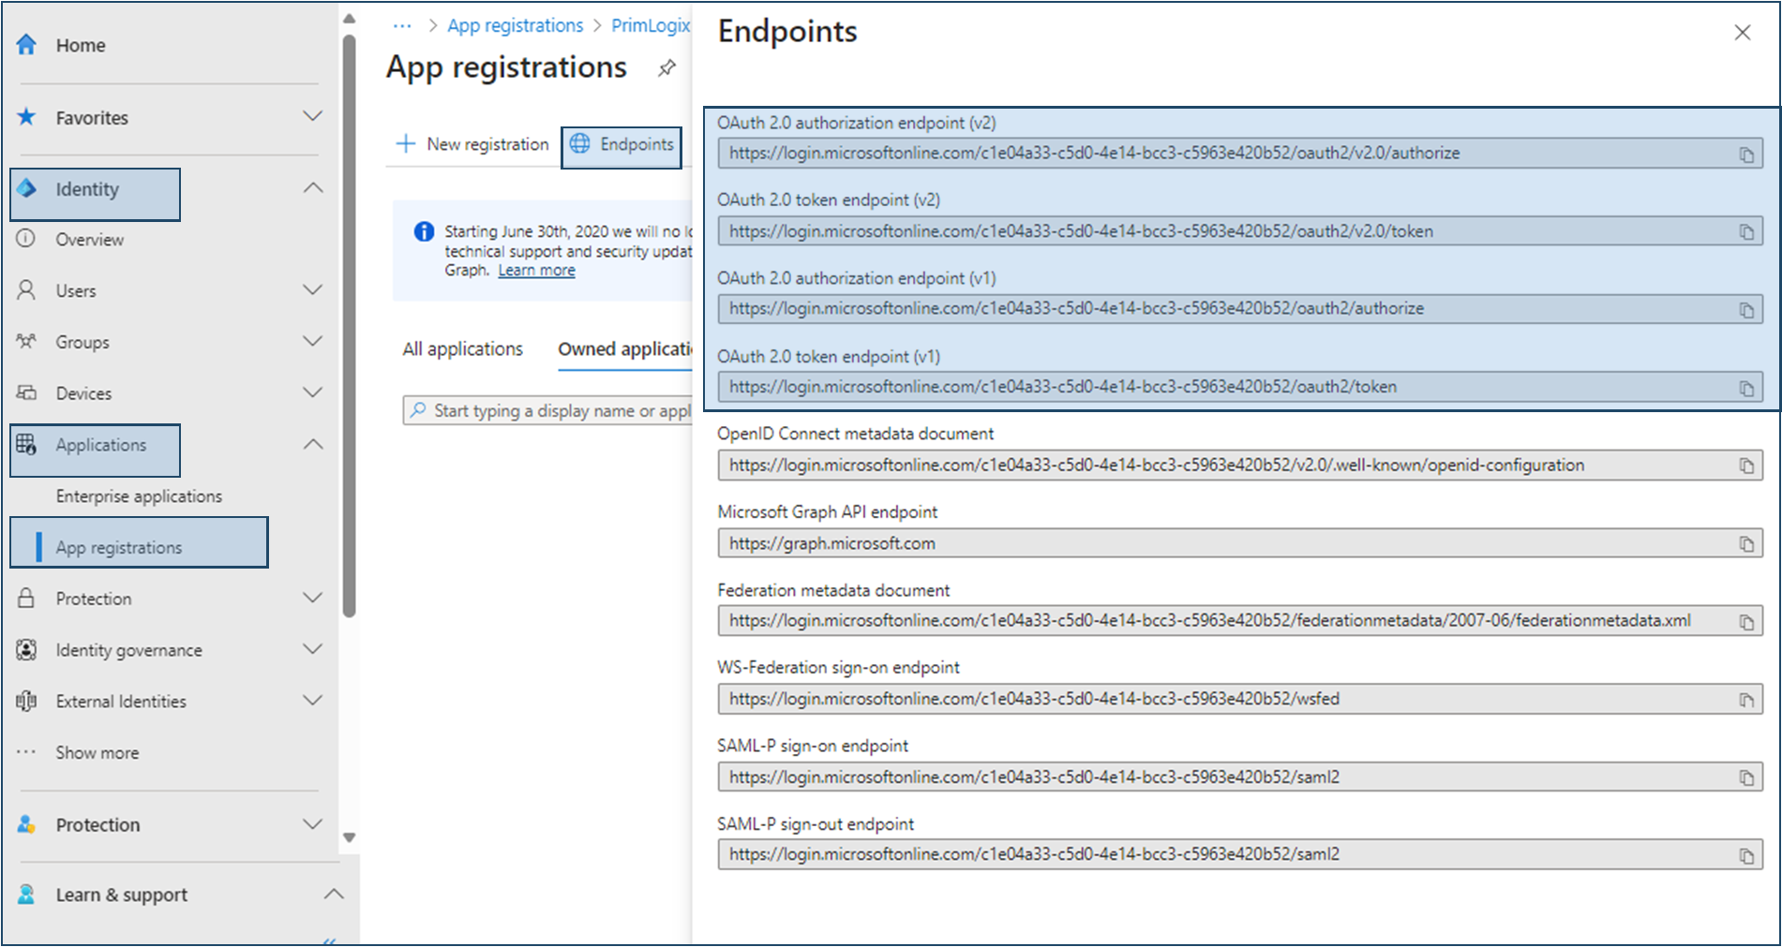Copy the SAML-P sign-on endpoint URL
This screenshot has width=1782, height=947.
point(1746,777)
